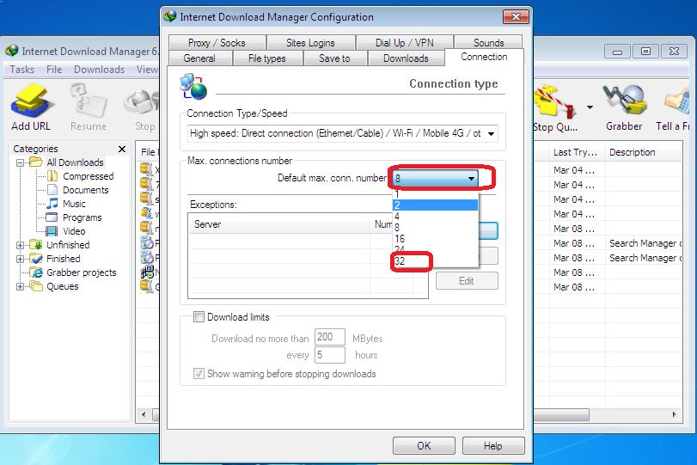Choose 4 in the connection number list

pyautogui.click(x=435, y=216)
